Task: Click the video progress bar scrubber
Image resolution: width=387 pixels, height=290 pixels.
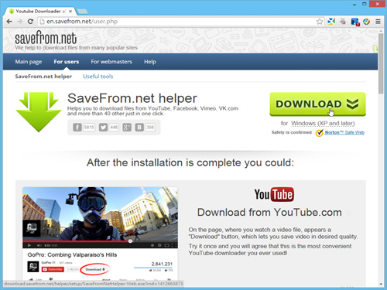Action: 130,241
